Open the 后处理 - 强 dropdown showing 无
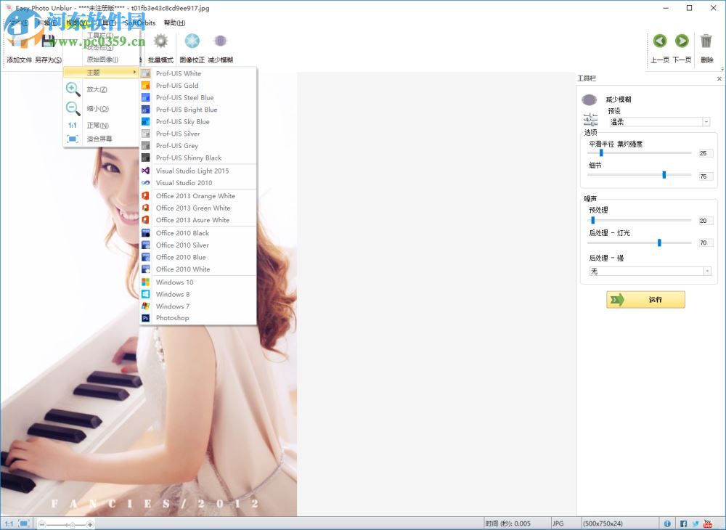The width and height of the screenshot is (726, 530). 648,271
